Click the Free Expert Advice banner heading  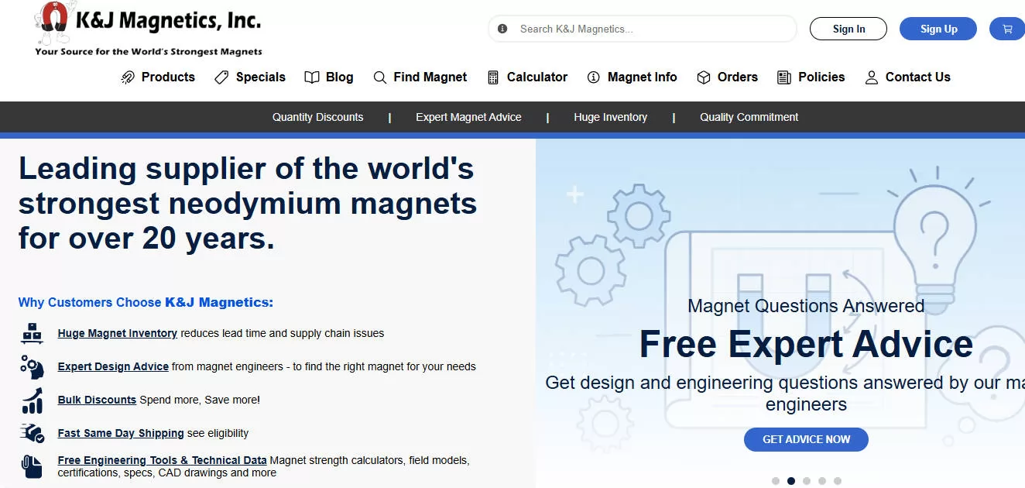806,344
